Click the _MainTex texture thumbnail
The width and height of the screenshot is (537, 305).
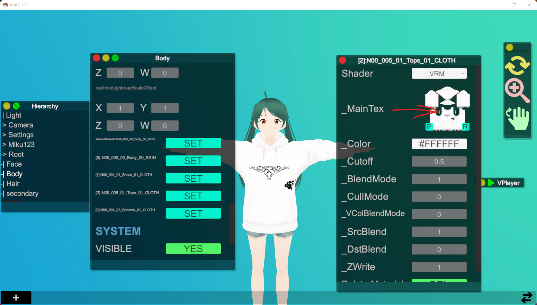click(447, 108)
